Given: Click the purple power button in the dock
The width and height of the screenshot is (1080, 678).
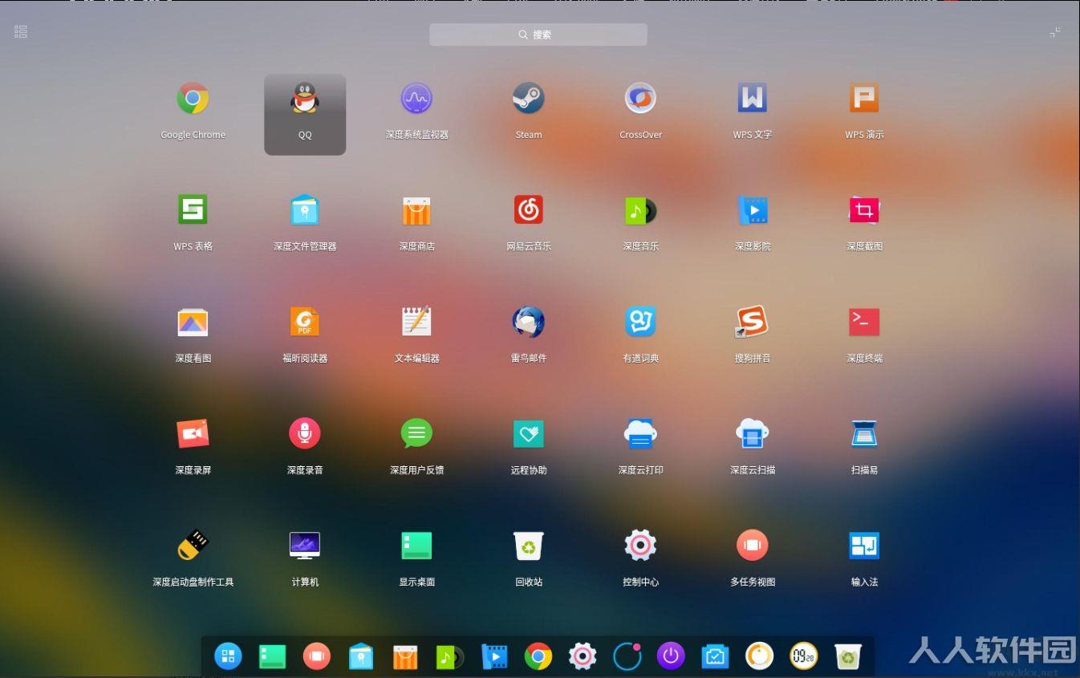Looking at the screenshot, I should pos(671,657).
